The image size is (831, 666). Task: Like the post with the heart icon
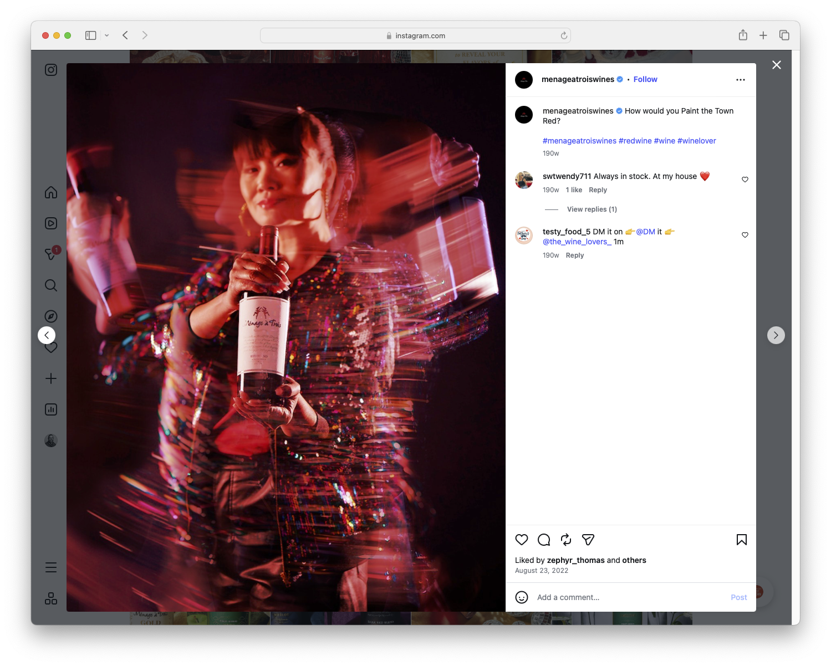[x=521, y=540]
